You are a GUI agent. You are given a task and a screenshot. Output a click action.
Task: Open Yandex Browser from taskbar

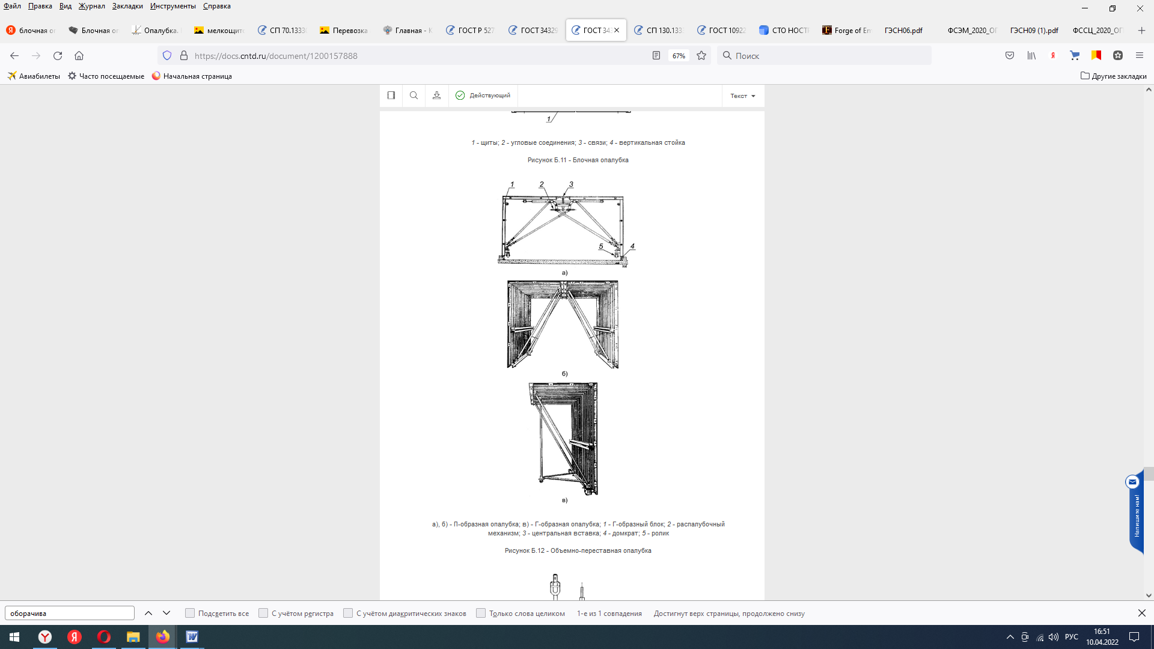[45, 637]
